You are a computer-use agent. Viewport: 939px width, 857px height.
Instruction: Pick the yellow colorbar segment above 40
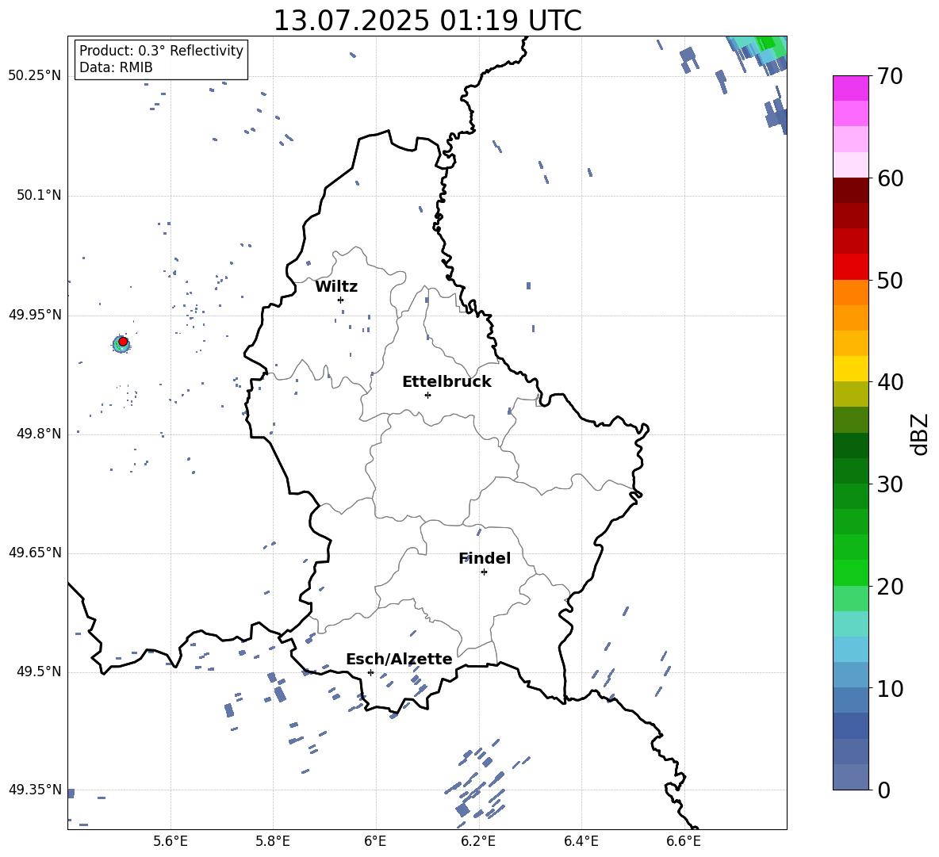click(851, 369)
